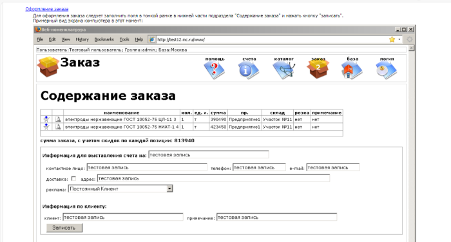Click the примечание input field at the bottom

276,218
